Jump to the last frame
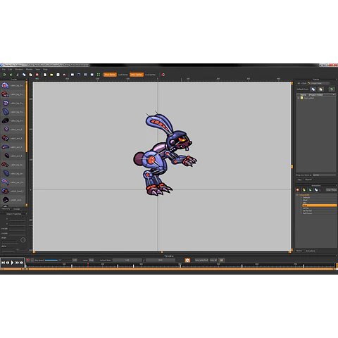Screen dimensions: 338x338 click(x=21, y=263)
